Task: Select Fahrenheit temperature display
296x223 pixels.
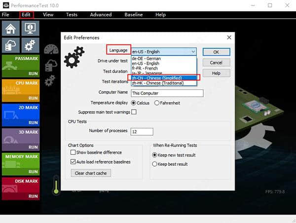Action: coord(157,103)
